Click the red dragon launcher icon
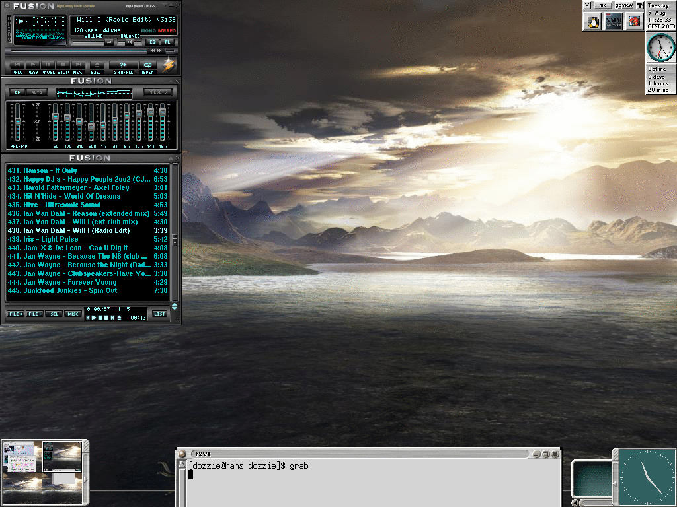677x507 pixels. tap(634, 21)
